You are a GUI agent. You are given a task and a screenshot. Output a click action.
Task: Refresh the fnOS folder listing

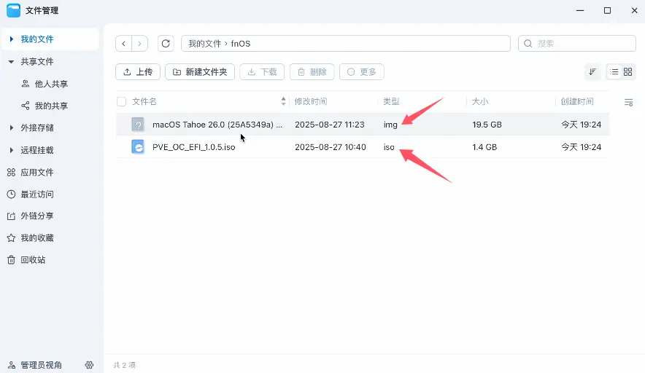click(166, 44)
